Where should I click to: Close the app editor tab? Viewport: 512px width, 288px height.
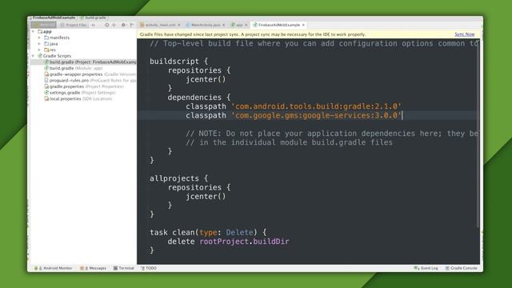click(246, 25)
